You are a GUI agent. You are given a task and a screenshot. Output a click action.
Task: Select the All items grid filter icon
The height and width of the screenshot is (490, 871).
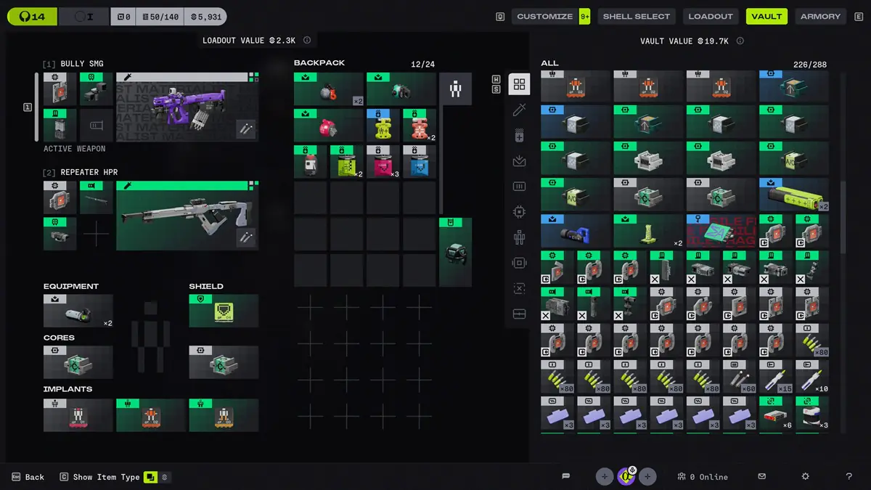tap(519, 84)
